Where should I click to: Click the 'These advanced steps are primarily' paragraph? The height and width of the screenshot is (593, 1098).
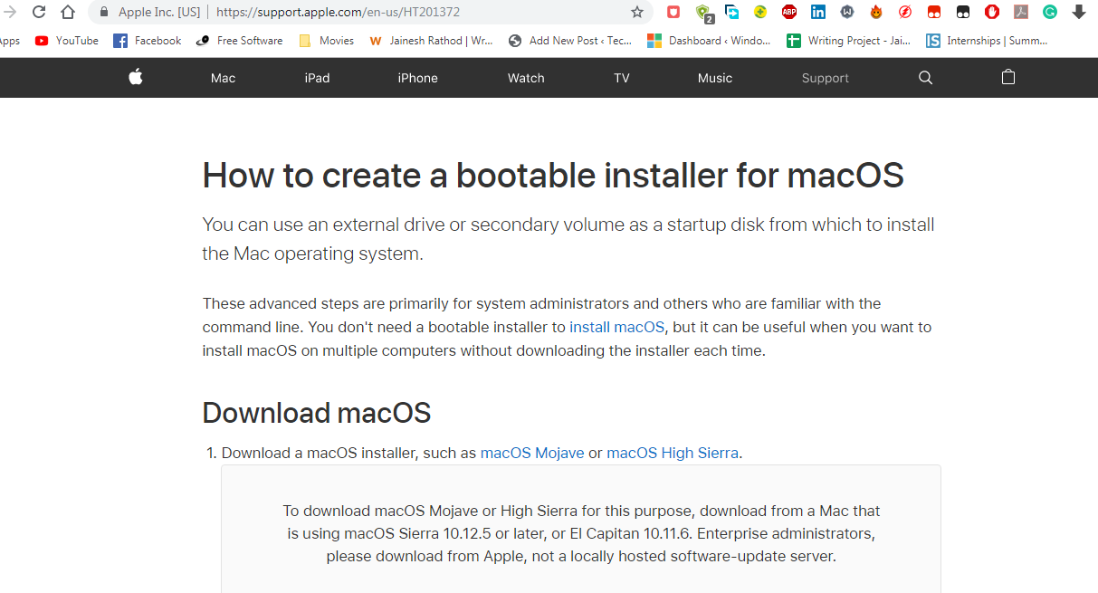[x=567, y=327]
